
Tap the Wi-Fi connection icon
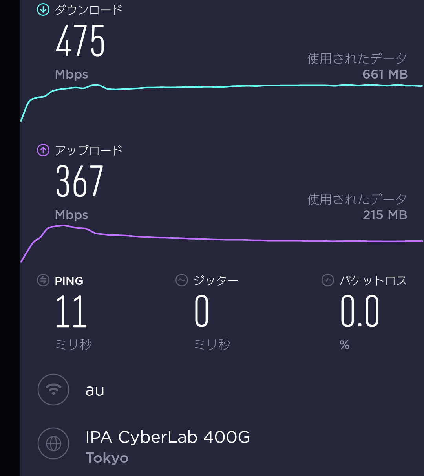pyautogui.click(x=53, y=390)
